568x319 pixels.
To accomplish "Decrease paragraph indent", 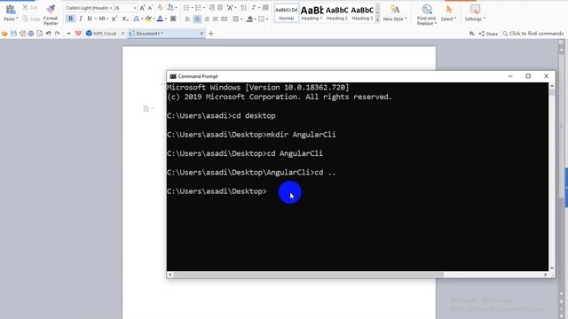I will tap(212, 8).
